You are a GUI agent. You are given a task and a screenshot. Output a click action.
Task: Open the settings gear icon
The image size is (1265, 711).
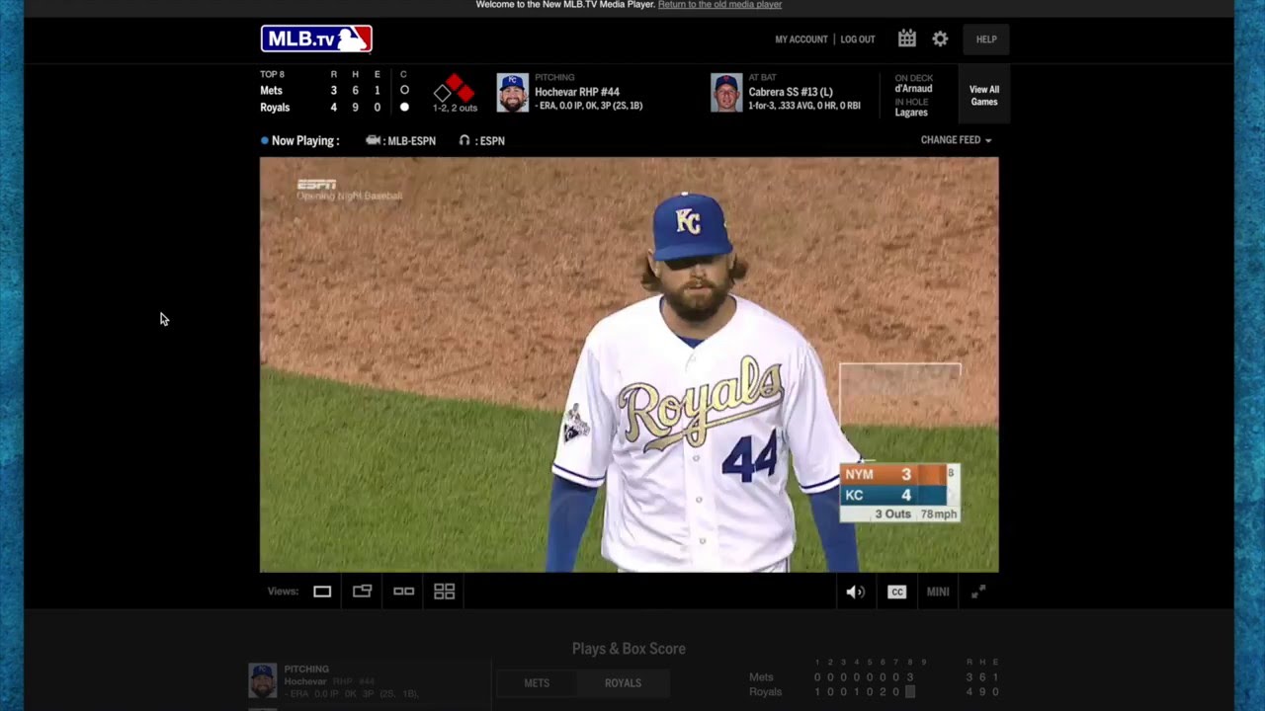click(940, 39)
